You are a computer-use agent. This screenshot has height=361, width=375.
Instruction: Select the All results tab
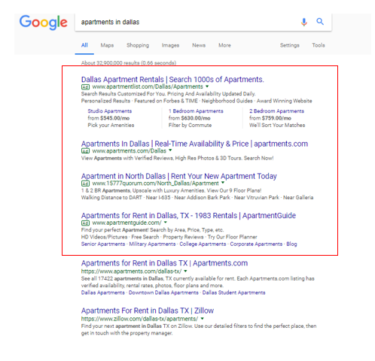click(x=84, y=45)
